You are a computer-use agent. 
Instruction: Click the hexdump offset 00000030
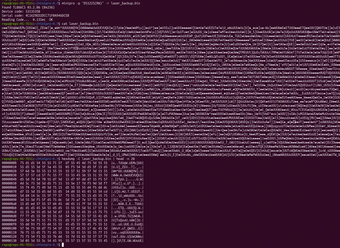click(9, 175)
